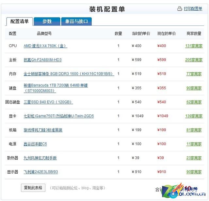
Task: Click the printer icon beside 打印配置单
Action: (x=180, y=9)
